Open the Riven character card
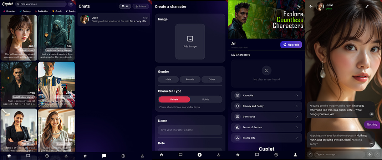Viewport: 382px width, 160px height. click(19, 85)
